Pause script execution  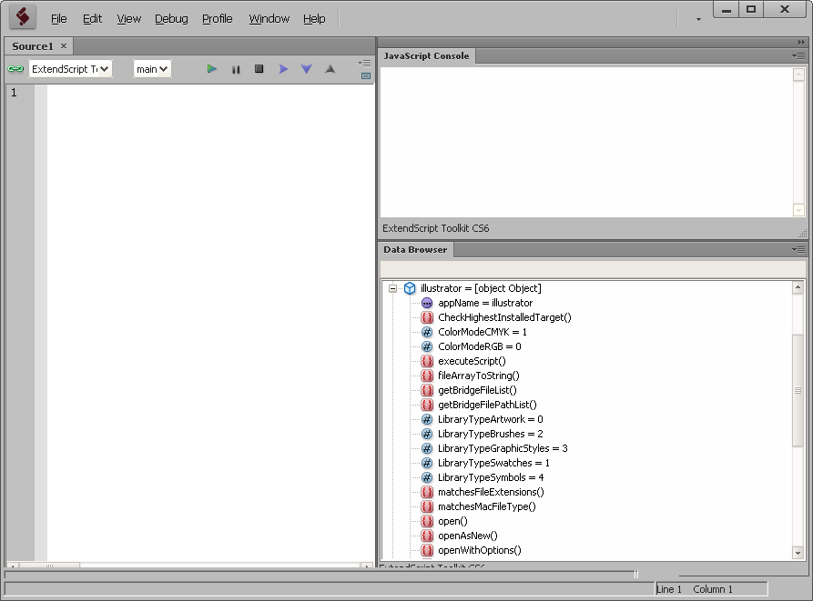(x=236, y=69)
